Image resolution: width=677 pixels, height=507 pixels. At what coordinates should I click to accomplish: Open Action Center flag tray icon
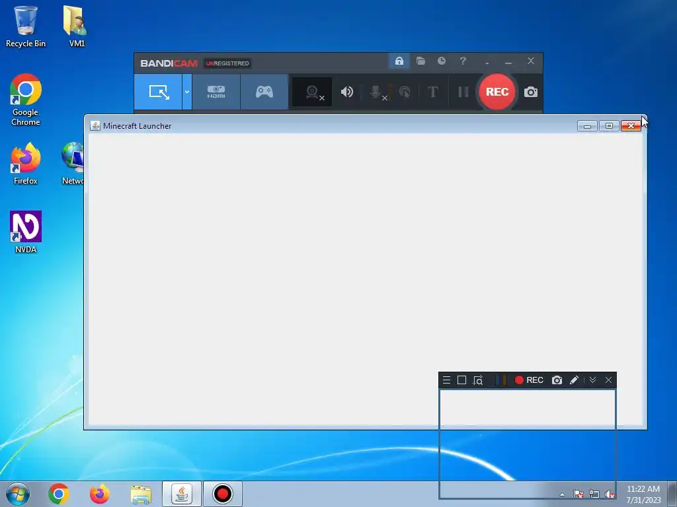point(578,494)
